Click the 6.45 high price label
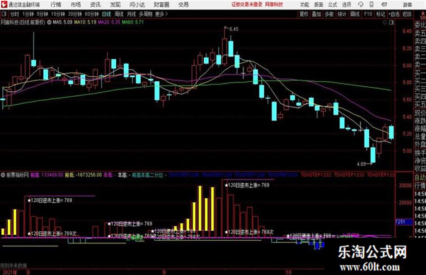The width and height of the screenshot is (426, 275). click(234, 29)
